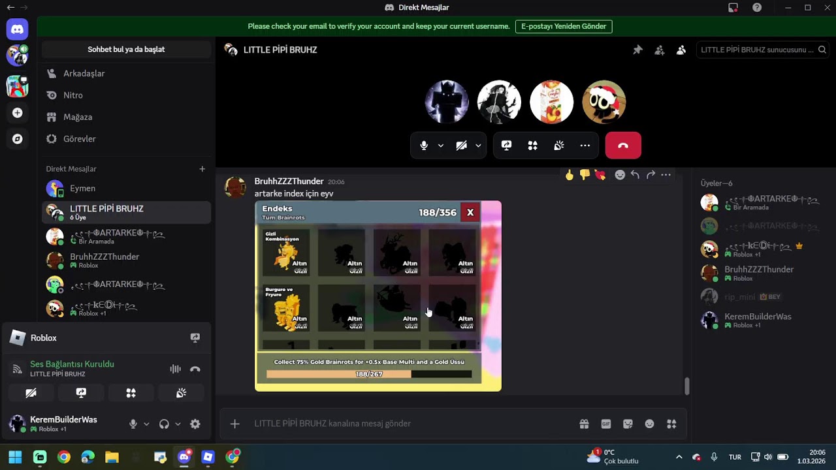Screen dimensions: 836x470
Task: Show hidden icons in the system tray
Action: coord(679,457)
